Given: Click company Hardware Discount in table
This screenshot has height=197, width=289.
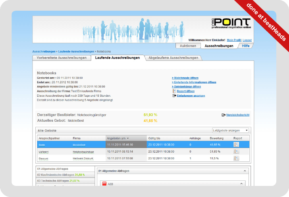Looking at the screenshot, I should click(x=83, y=158).
